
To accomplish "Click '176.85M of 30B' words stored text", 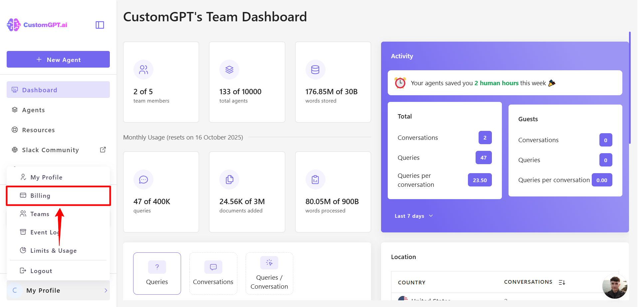I will click(x=331, y=92).
